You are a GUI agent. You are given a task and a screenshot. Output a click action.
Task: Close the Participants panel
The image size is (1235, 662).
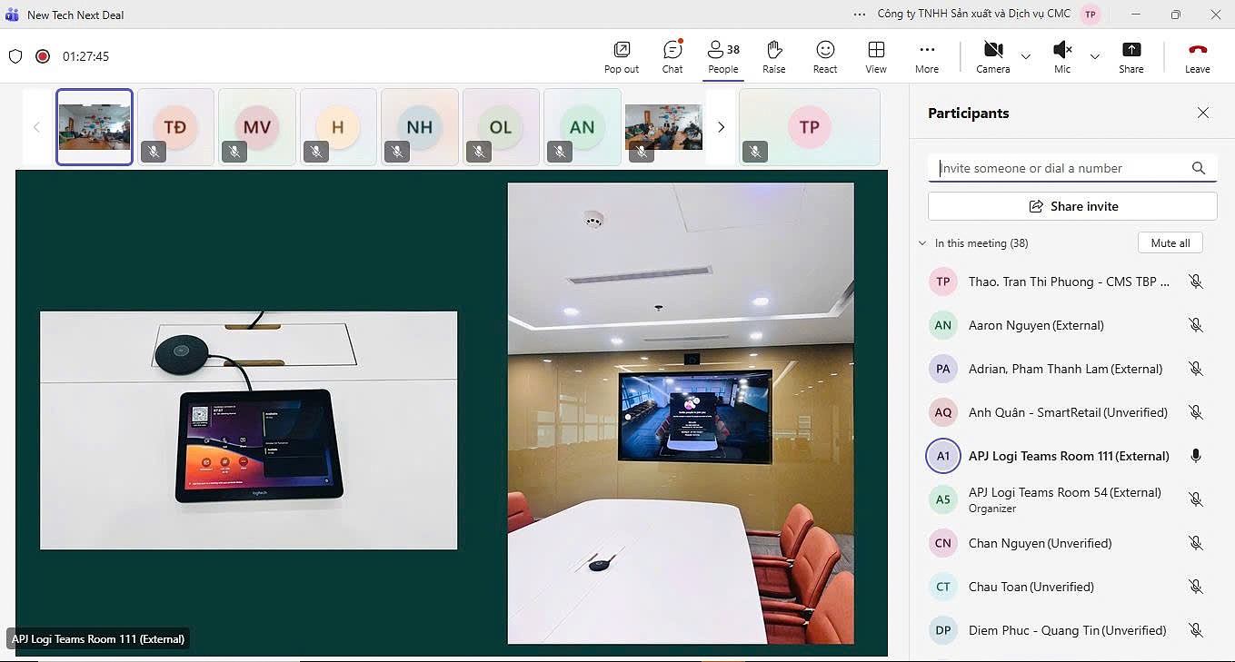(1202, 114)
